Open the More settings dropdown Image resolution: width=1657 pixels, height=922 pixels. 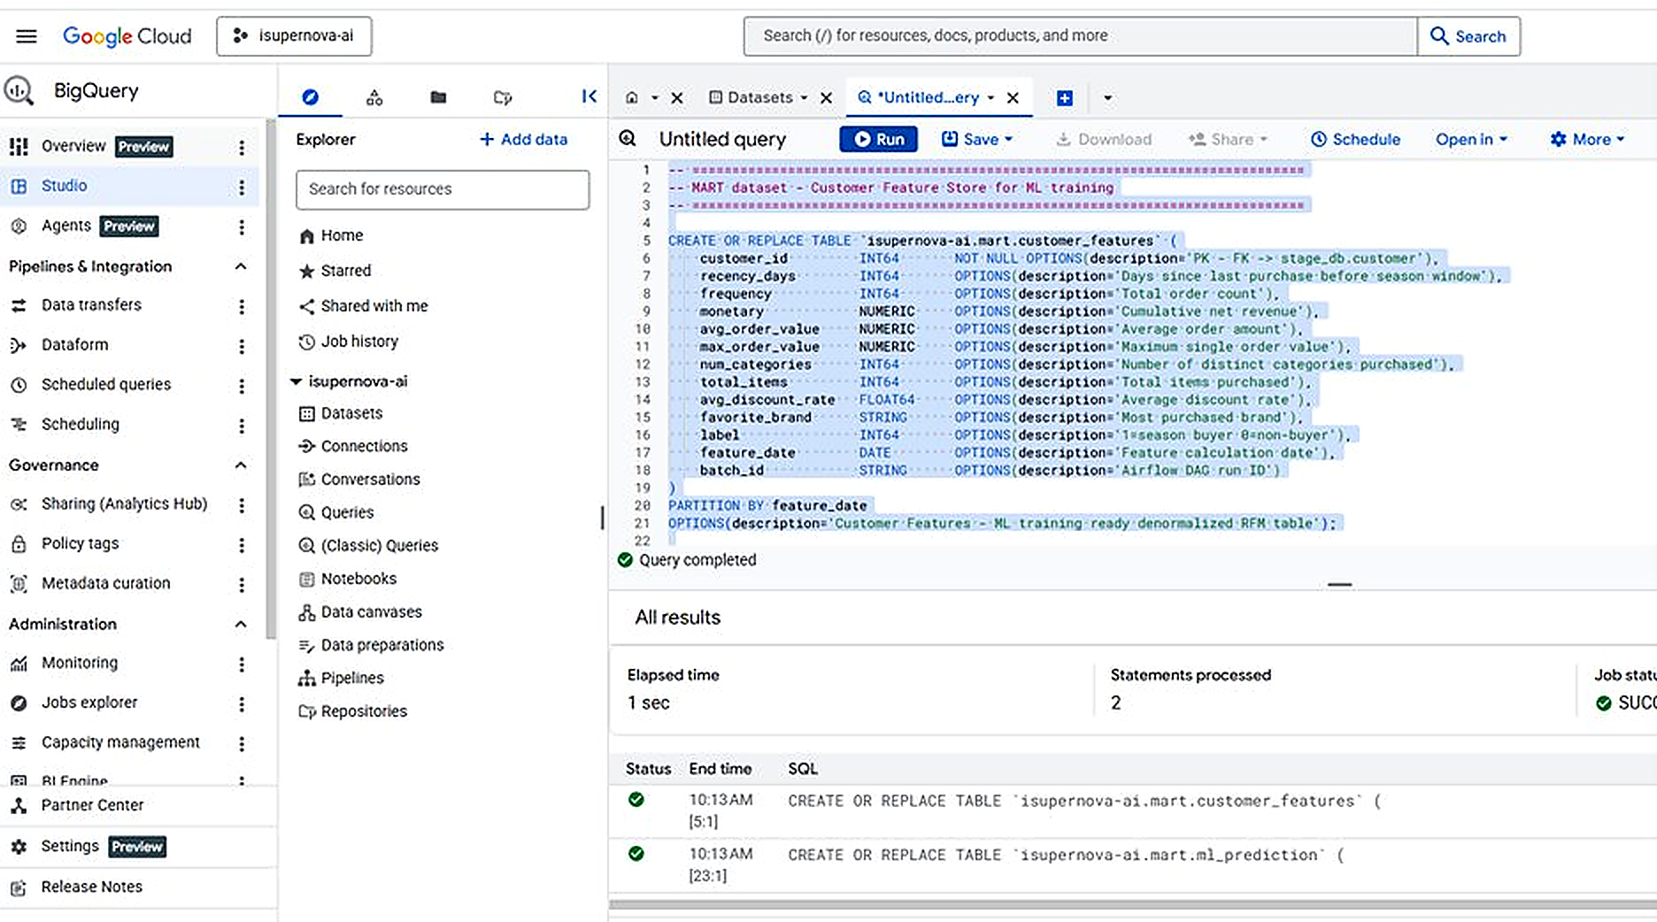(x=1587, y=140)
